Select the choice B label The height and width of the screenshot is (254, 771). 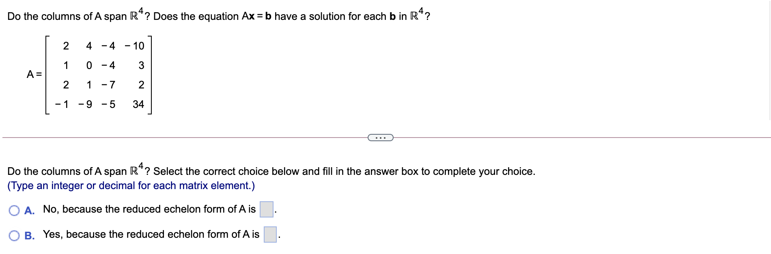[30, 235]
